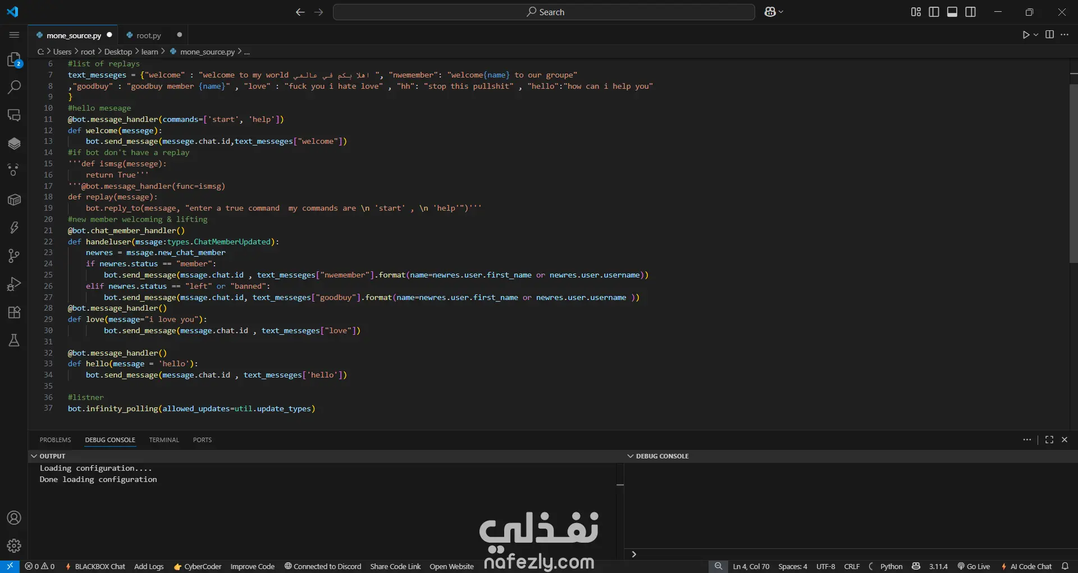Click the zoom magnifier in status bar
This screenshot has height=573, width=1078.
(x=718, y=566)
